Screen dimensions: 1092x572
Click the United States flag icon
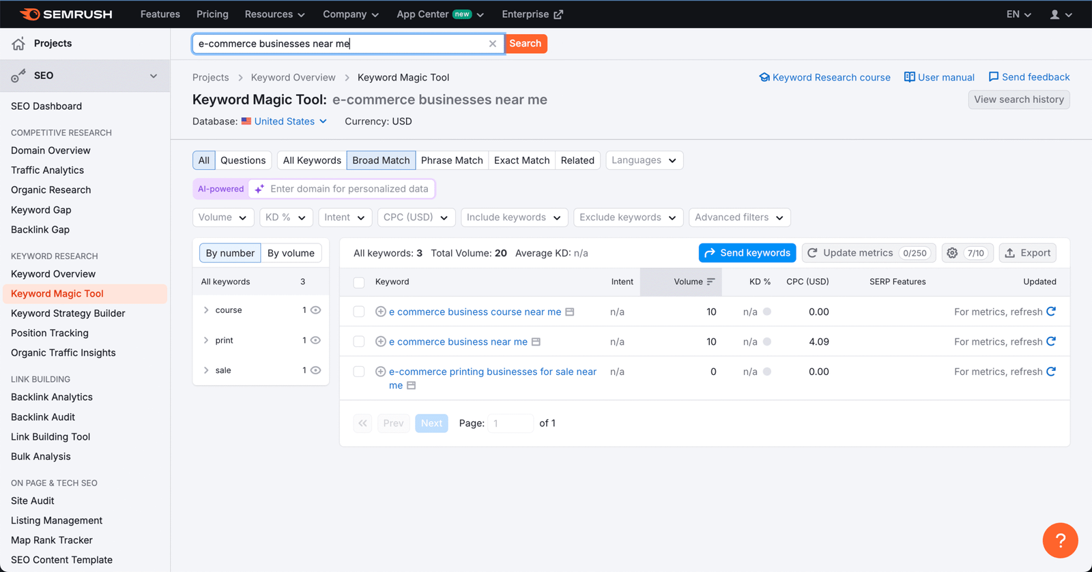pyautogui.click(x=246, y=121)
